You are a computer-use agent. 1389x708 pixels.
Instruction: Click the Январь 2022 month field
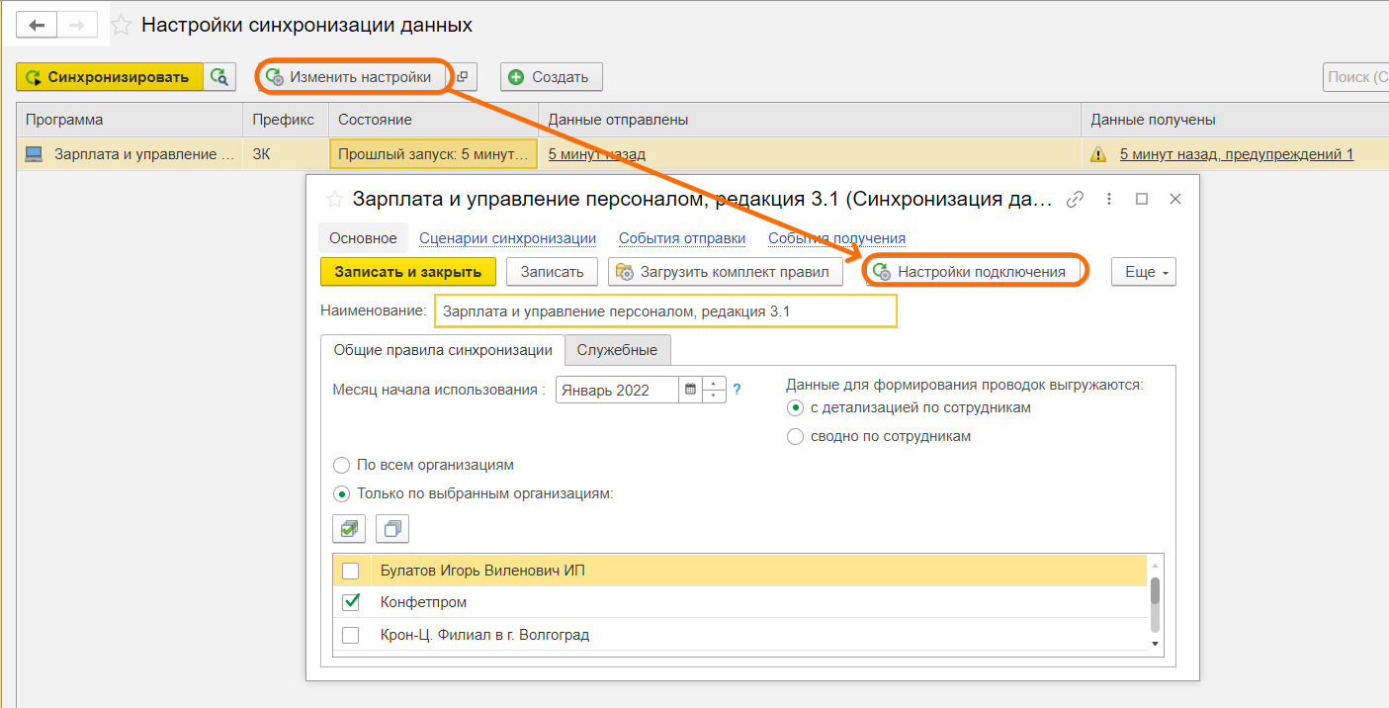pos(617,390)
